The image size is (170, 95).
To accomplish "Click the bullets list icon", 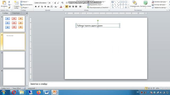I will [67, 3].
